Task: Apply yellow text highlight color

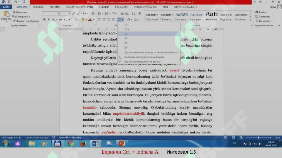Action: click(83, 19)
